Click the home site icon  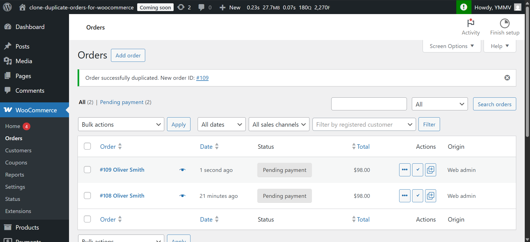click(x=22, y=7)
